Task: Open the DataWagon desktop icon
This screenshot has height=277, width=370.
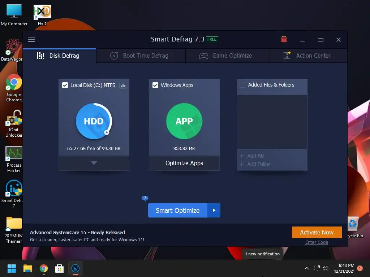Action: pyautogui.click(x=12, y=50)
